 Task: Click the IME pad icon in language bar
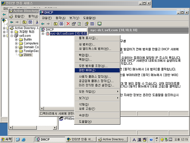145,140
